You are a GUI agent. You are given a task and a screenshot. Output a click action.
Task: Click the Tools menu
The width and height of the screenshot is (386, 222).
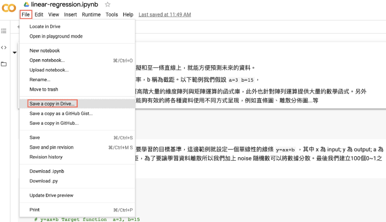(111, 14)
